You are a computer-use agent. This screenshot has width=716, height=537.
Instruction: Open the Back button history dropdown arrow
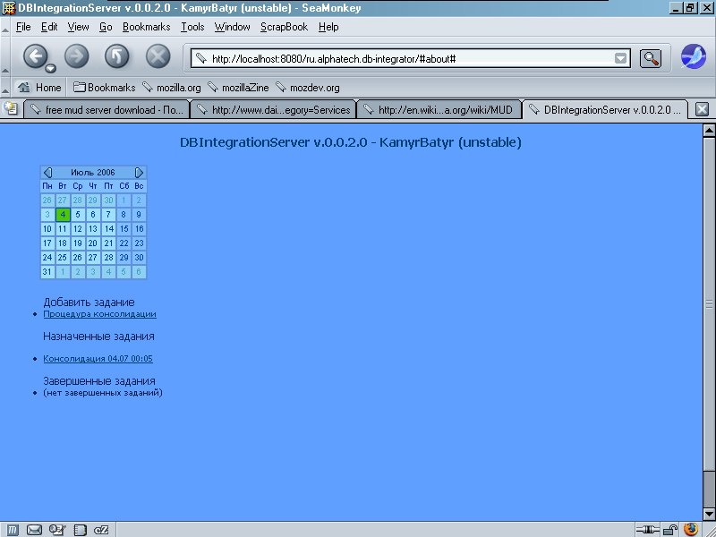pyautogui.click(x=51, y=69)
